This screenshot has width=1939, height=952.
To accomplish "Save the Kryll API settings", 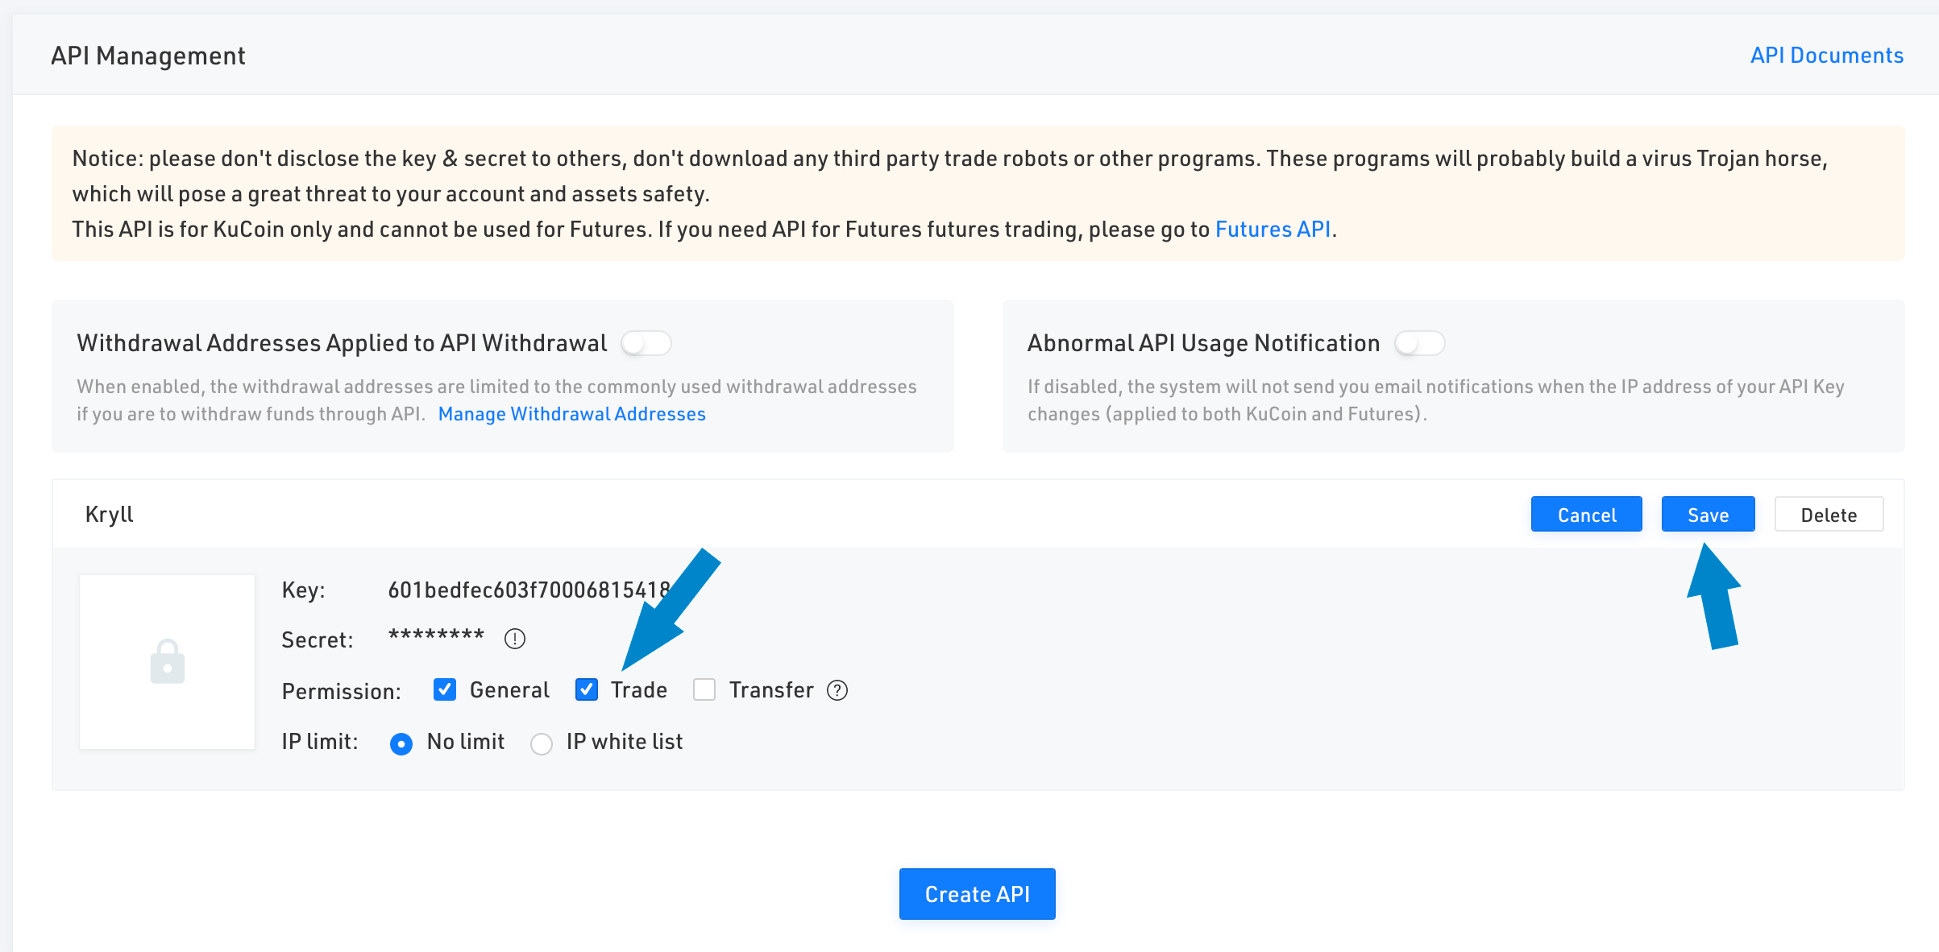I will pyautogui.click(x=1709, y=515).
